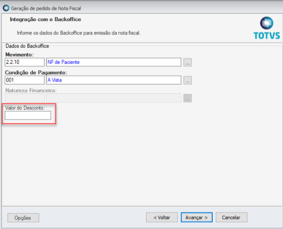Screen dimensions: 283x229
Task: Click the Valor do Desconto label
Action: pyautogui.click(x=25, y=108)
